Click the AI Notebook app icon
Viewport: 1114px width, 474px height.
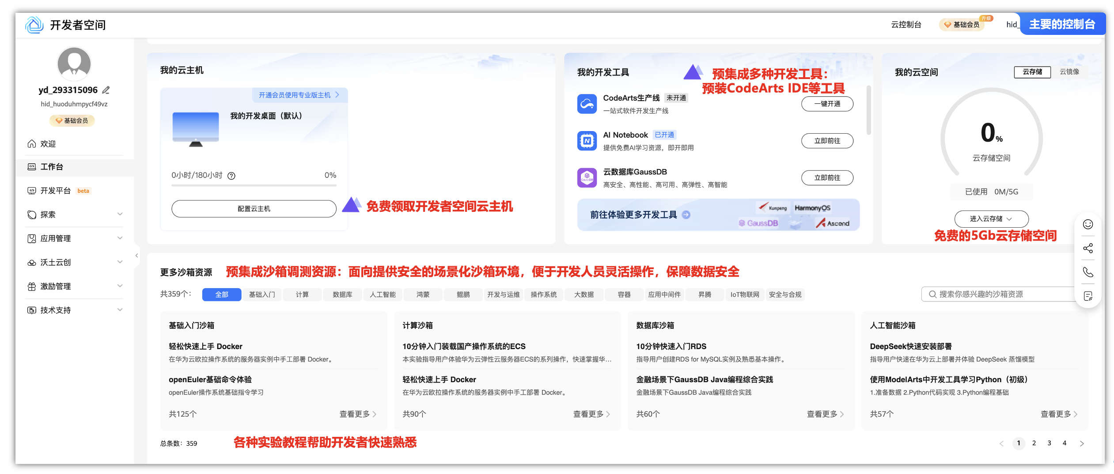[x=587, y=141]
